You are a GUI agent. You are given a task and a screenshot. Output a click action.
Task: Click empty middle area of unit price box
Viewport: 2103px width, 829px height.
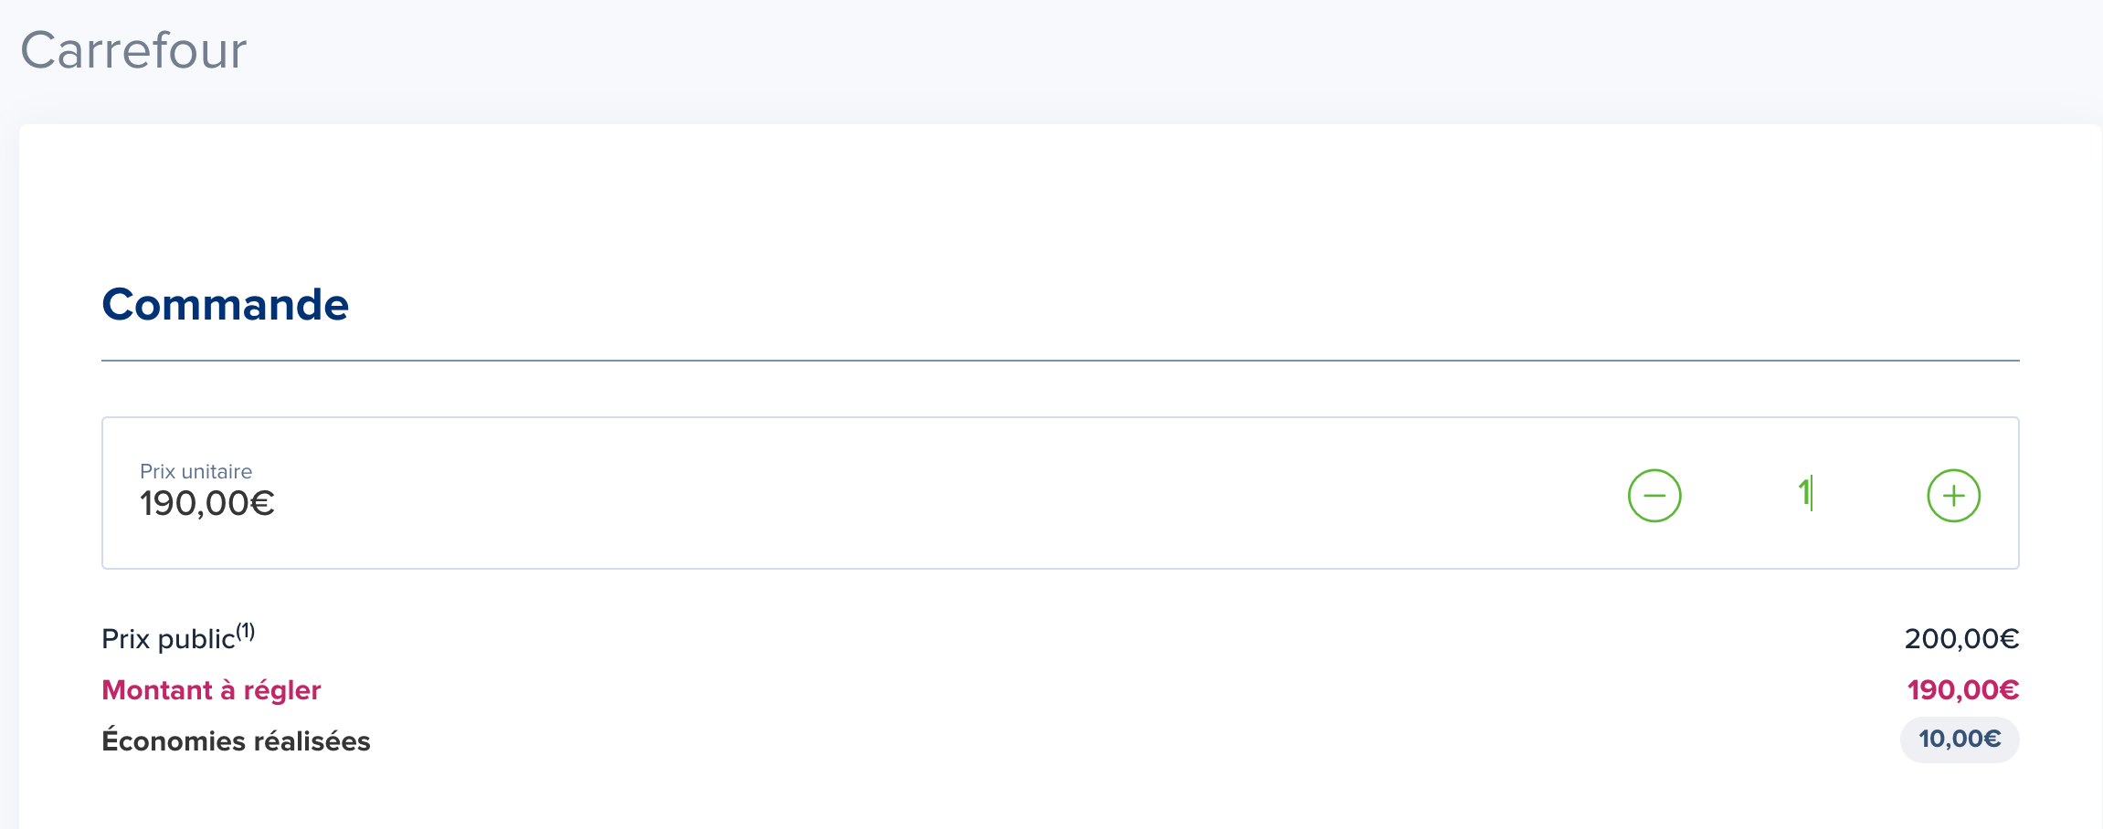click(x=914, y=493)
